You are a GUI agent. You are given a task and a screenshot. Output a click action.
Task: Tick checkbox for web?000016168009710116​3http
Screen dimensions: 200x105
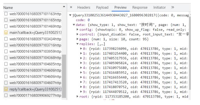[x=6, y=14]
